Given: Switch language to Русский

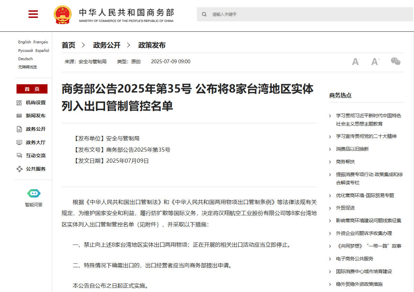Looking at the screenshot, I should coord(25,51).
